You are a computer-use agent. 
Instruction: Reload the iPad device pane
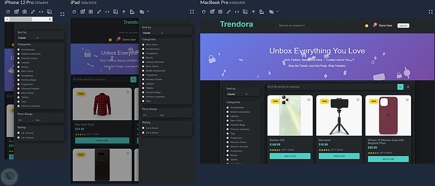[x=74, y=12]
